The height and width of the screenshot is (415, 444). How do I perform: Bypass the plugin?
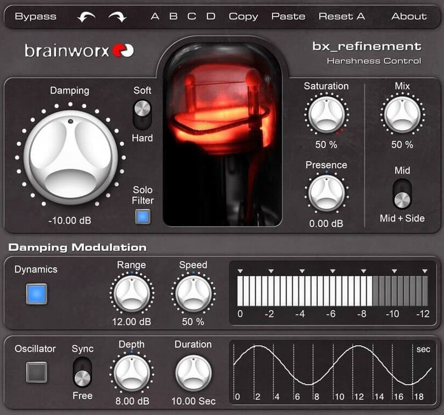[36, 16]
